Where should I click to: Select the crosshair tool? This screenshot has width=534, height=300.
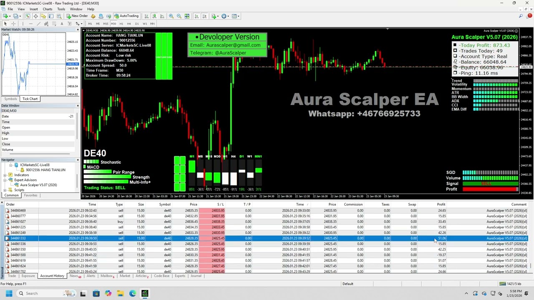point(13,23)
